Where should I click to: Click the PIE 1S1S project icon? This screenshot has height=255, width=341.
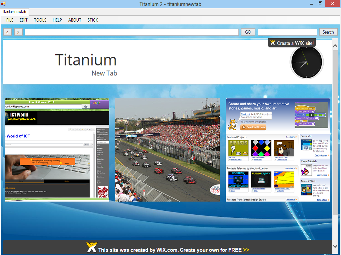(238, 148)
